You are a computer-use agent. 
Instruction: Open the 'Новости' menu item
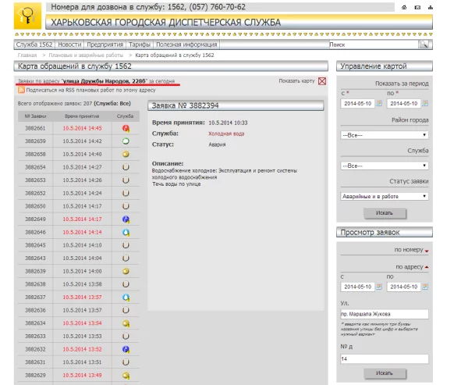coord(69,45)
